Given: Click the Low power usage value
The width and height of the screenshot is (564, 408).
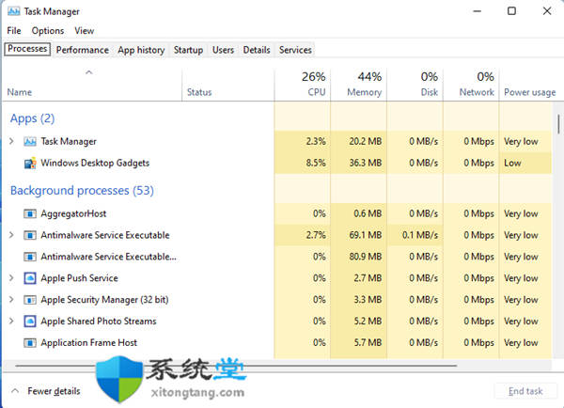Looking at the screenshot, I should [512, 163].
